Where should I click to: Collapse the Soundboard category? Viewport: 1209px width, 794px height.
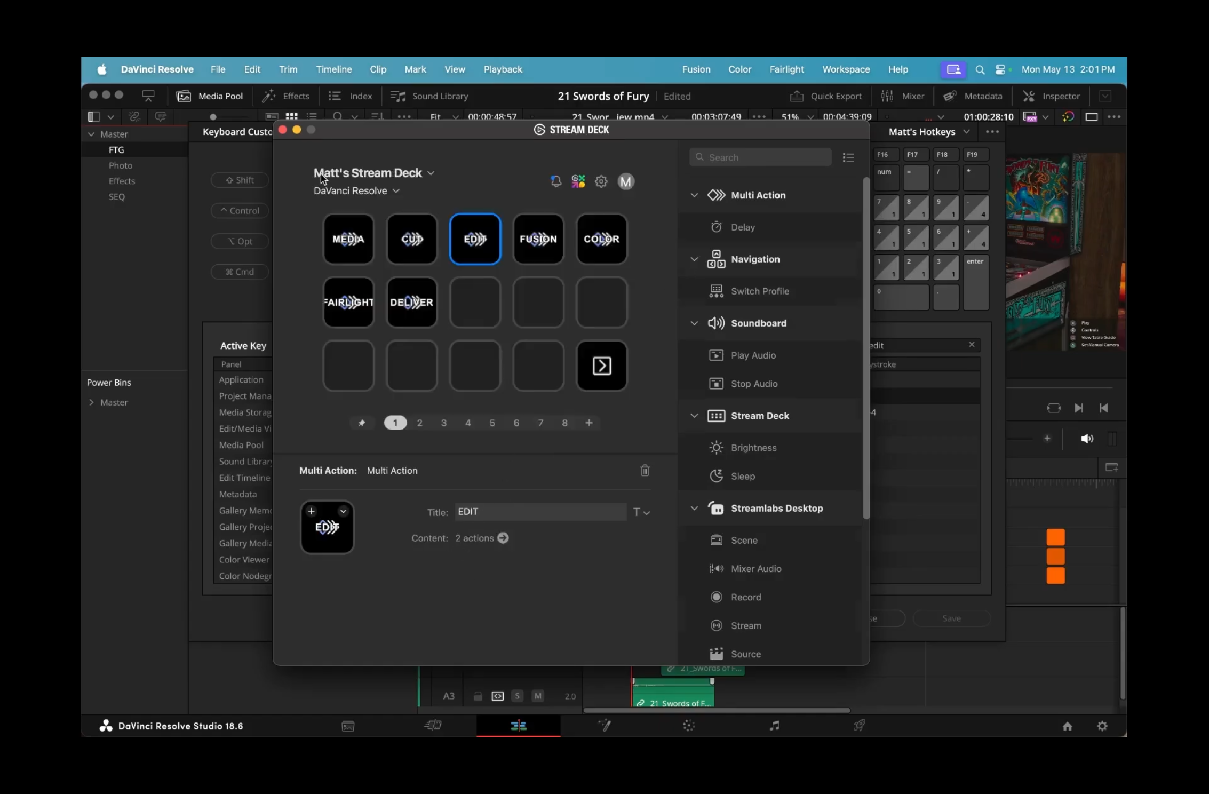pos(694,323)
